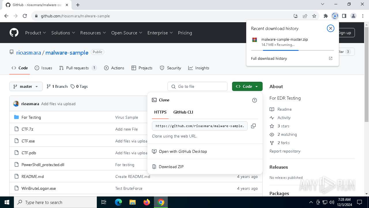Click the Go to file search field
The width and height of the screenshot is (369, 208).
click(197, 86)
